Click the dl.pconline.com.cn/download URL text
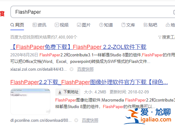 (x=41, y=120)
